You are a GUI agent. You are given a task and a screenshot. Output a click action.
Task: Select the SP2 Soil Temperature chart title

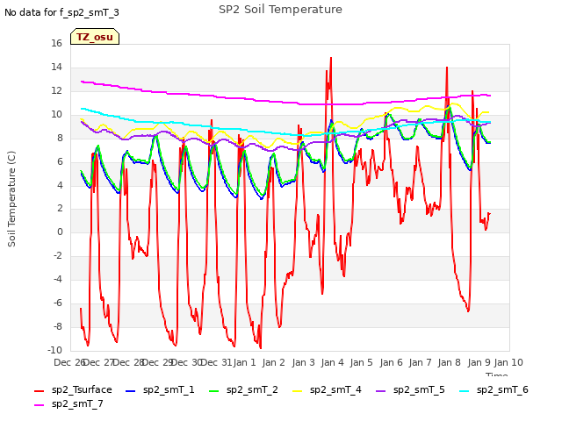pos(281,10)
